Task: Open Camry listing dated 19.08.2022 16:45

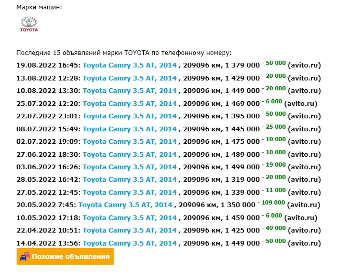Action: coord(130,65)
